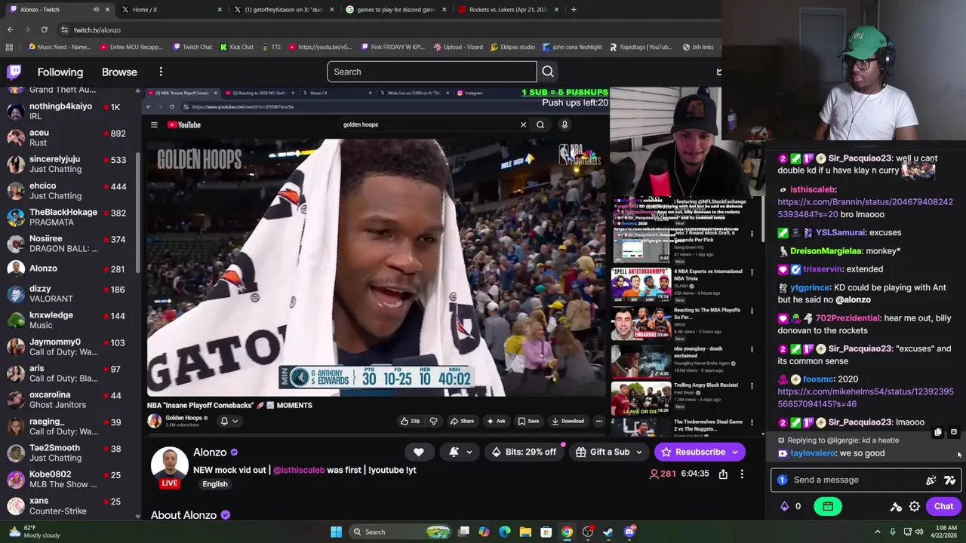Open the Bits 29% off menu
Viewport: 966px width, 543px height.
pos(523,452)
